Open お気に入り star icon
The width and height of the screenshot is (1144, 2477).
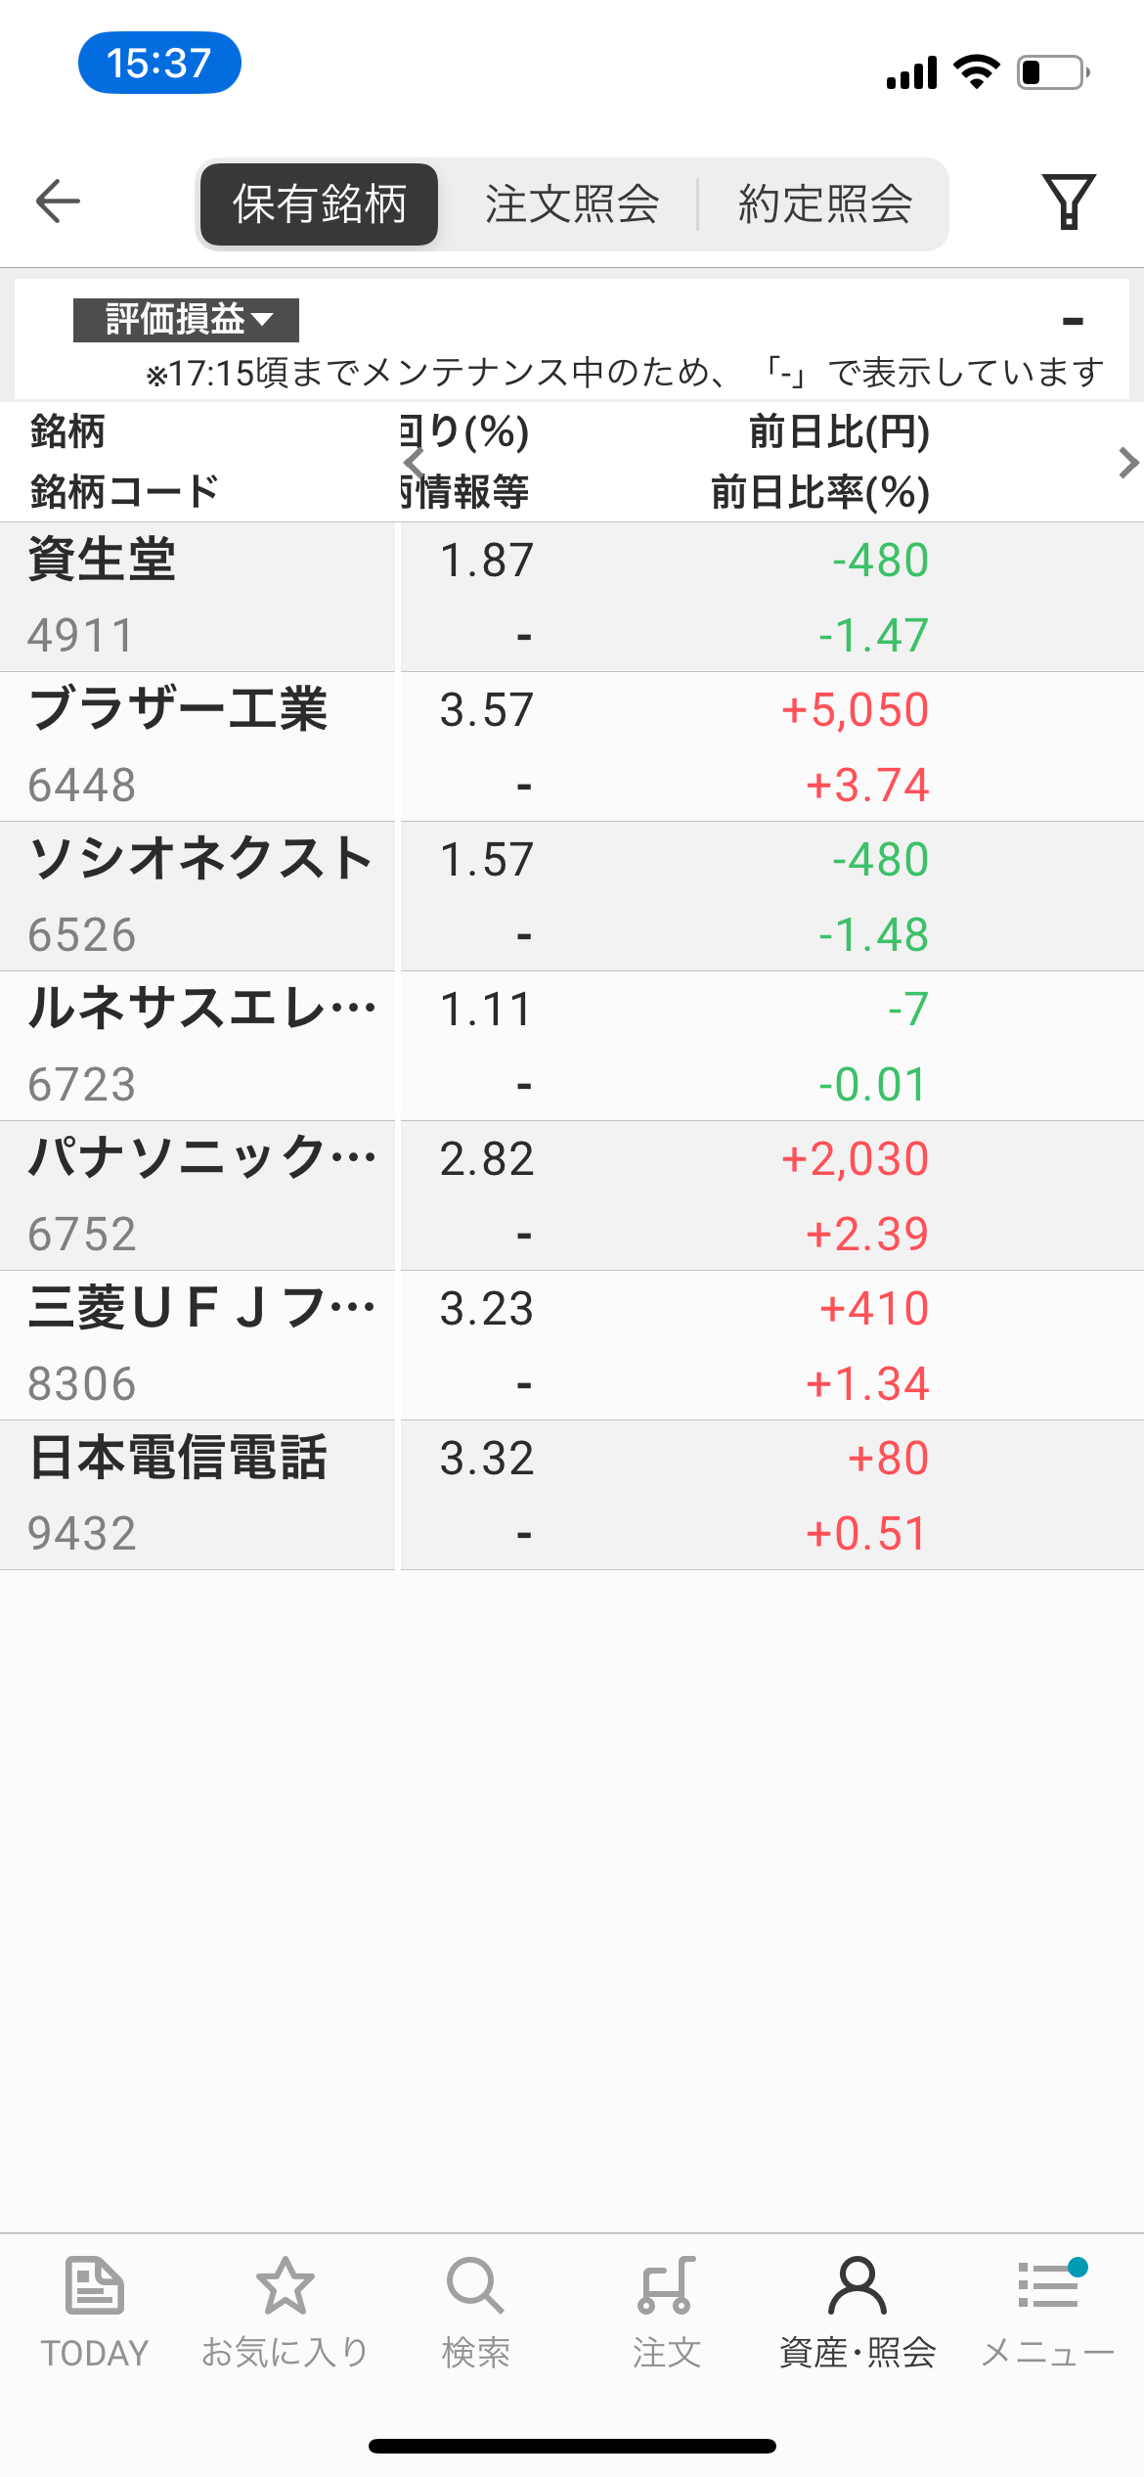tap(285, 2286)
